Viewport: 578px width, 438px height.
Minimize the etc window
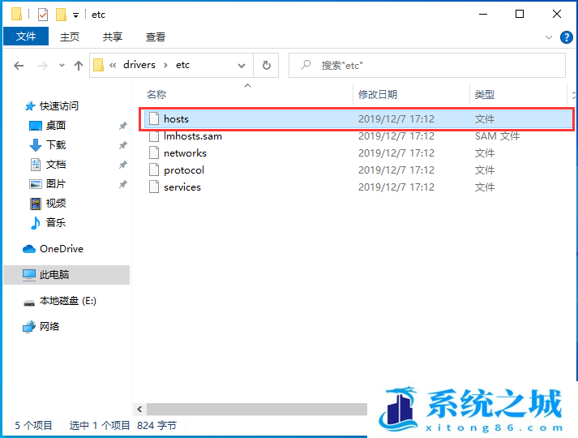(x=483, y=14)
